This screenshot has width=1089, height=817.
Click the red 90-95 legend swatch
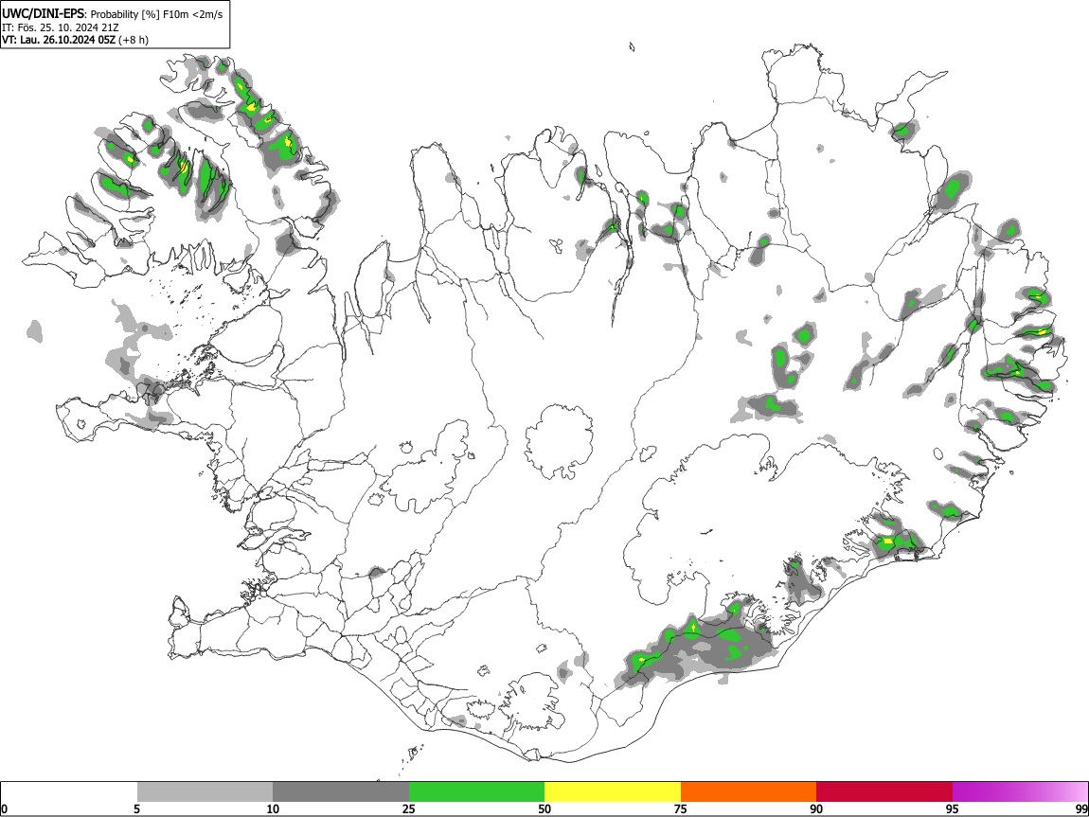point(884,792)
